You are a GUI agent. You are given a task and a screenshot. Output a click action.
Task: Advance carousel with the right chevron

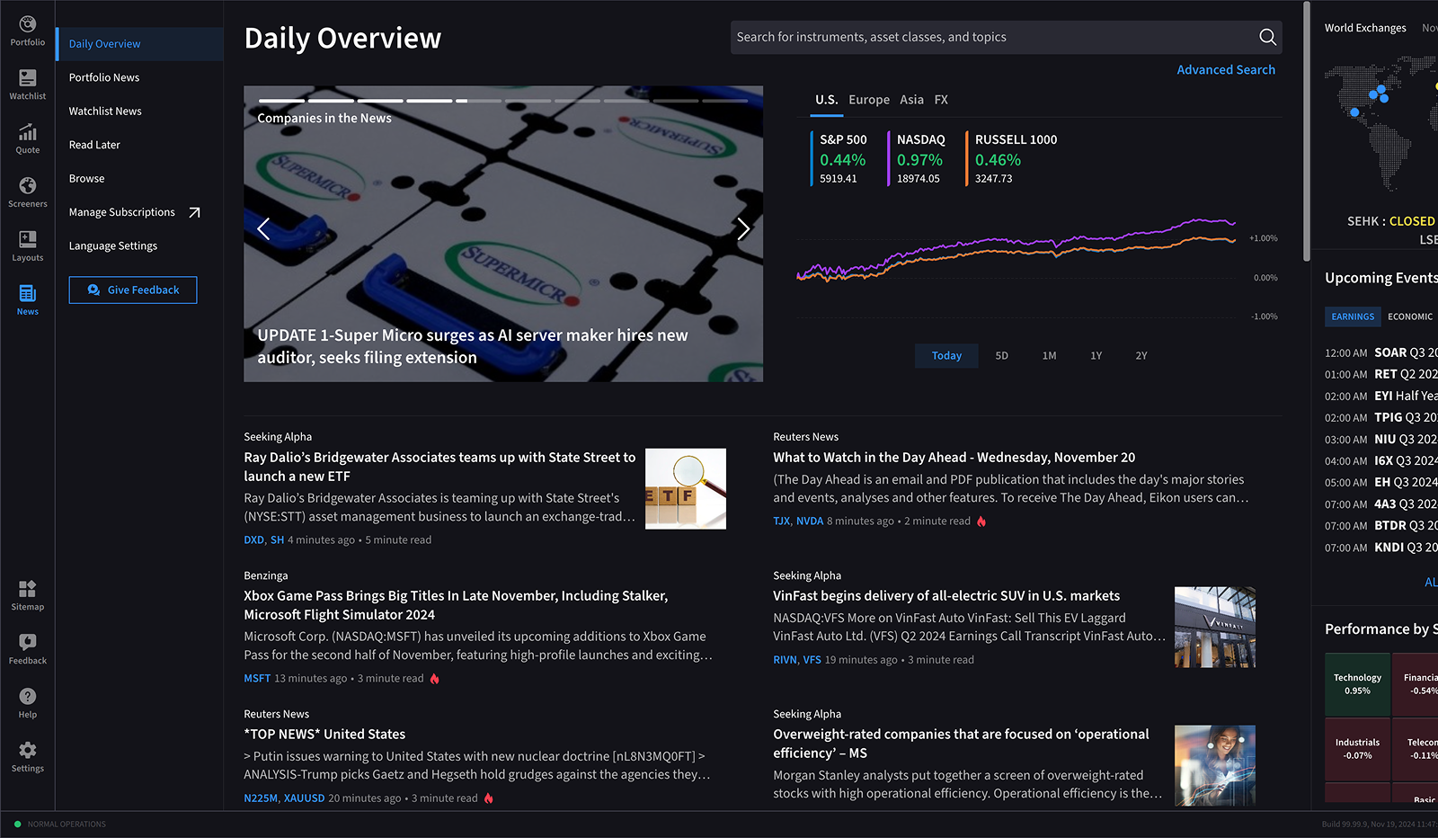[x=743, y=229]
